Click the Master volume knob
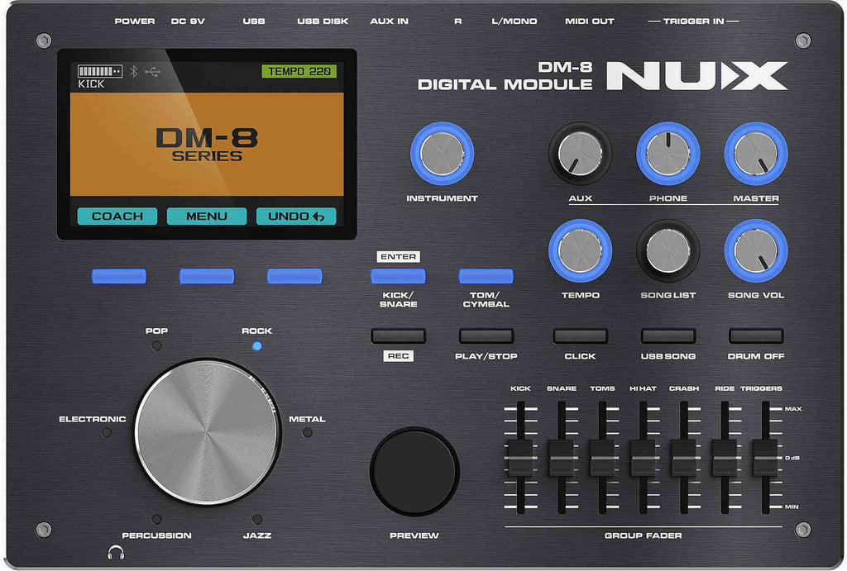 point(755,154)
